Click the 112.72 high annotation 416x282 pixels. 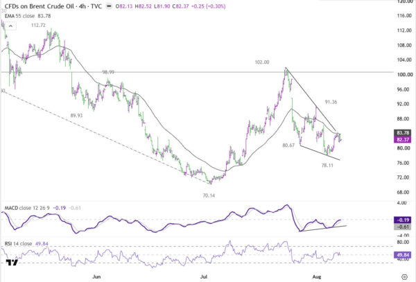[38, 26]
